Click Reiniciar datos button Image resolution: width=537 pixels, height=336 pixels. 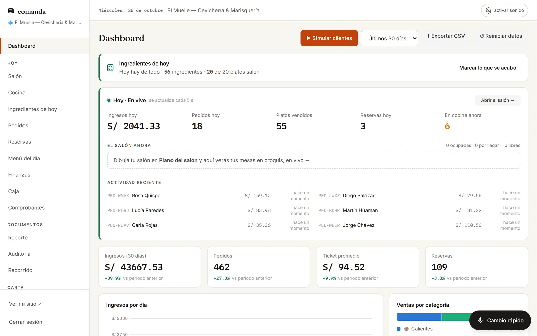point(501,36)
